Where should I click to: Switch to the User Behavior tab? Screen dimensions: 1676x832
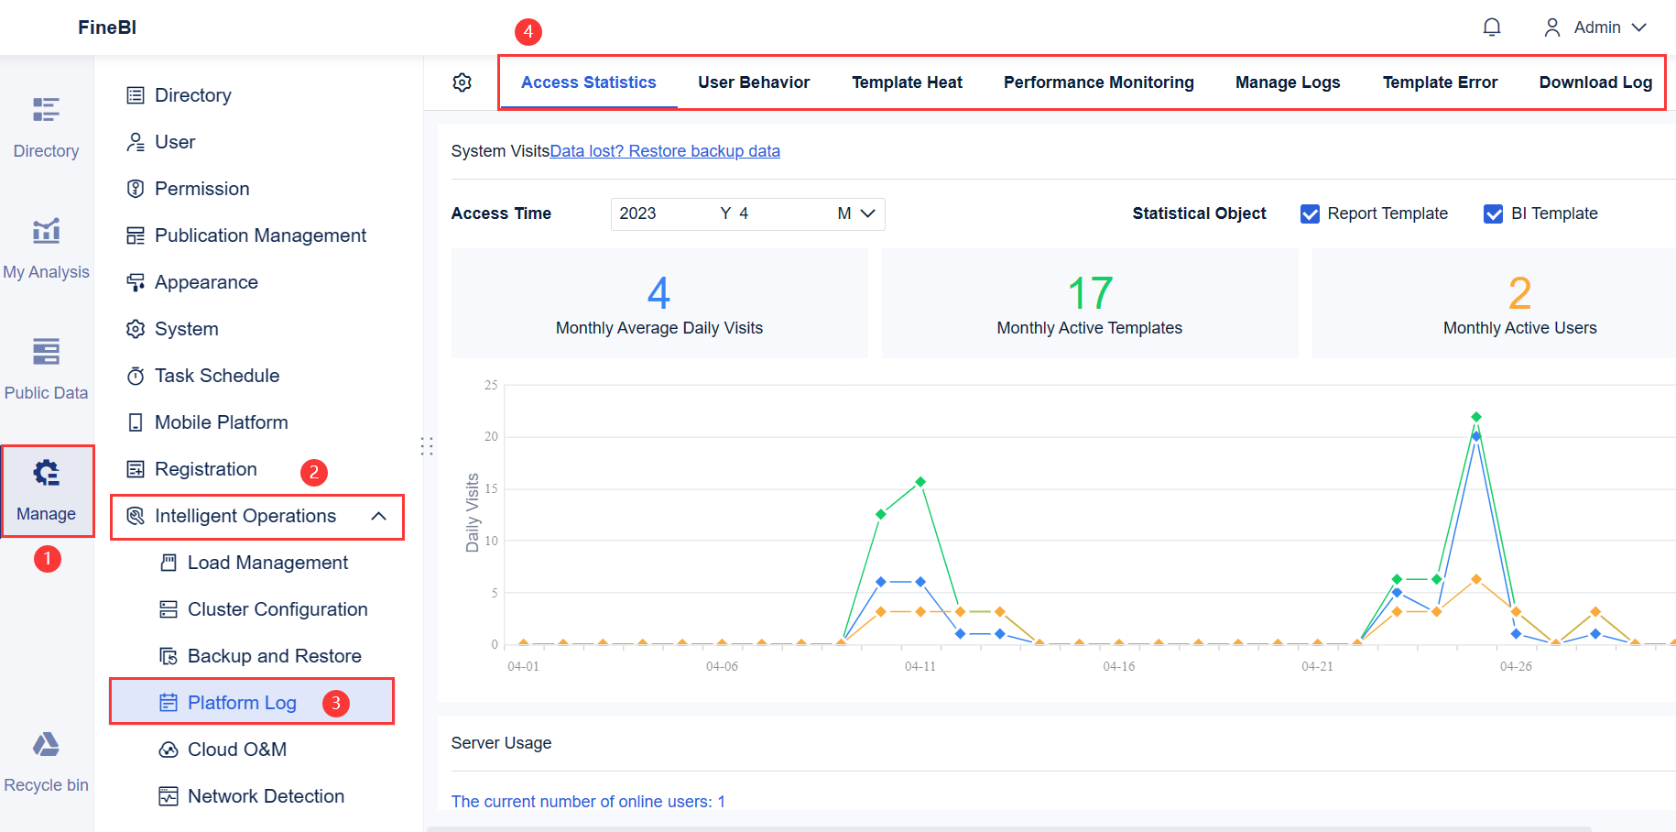pyautogui.click(x=754, y=82)
